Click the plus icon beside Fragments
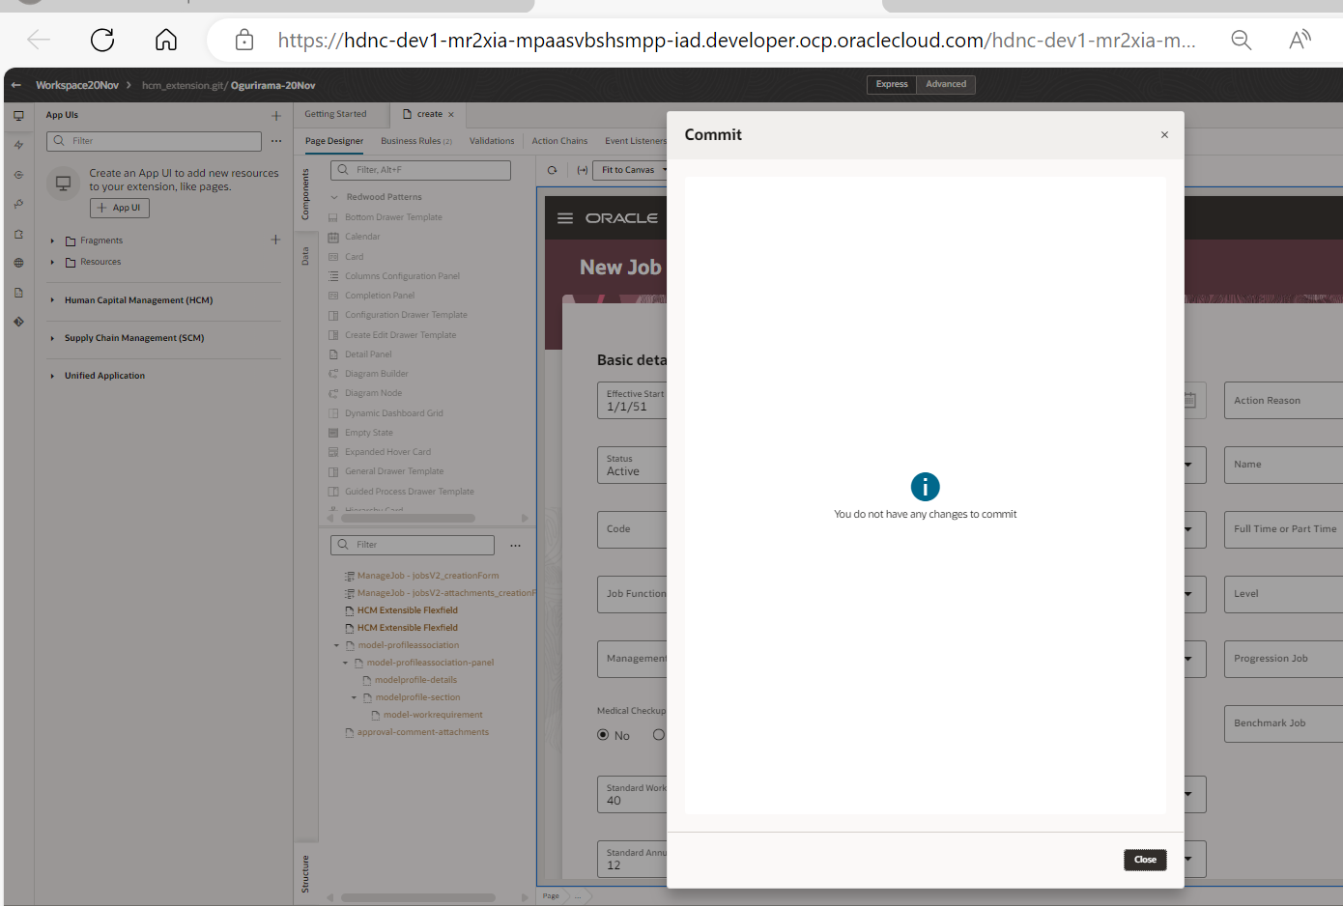The width and height of the screenshot is (1343, 906). (x=275, y=240)
